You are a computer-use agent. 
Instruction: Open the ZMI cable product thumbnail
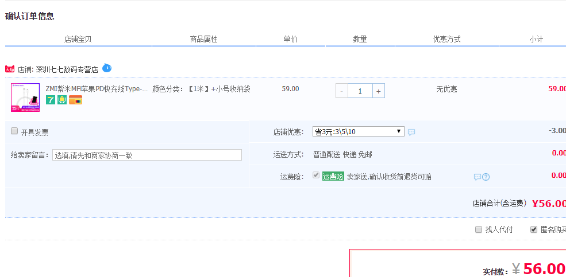point(25,97)
